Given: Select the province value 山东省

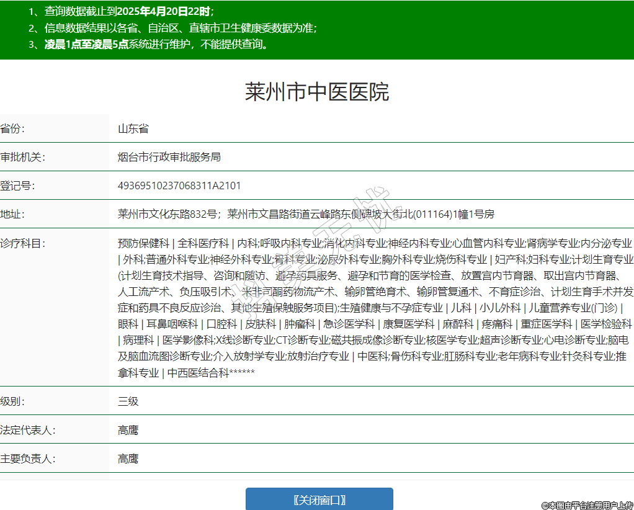Looking at the screenshot, I should point(133,129).
